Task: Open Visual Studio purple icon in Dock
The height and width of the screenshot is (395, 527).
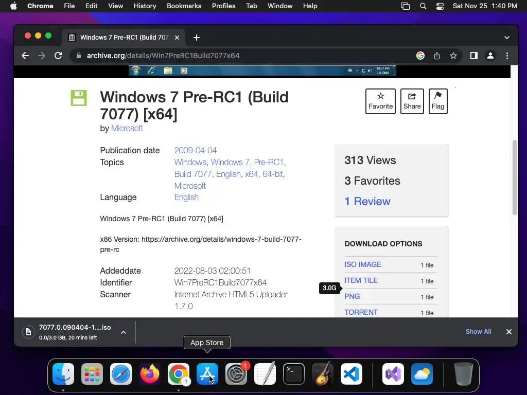Action: (393, 374)
